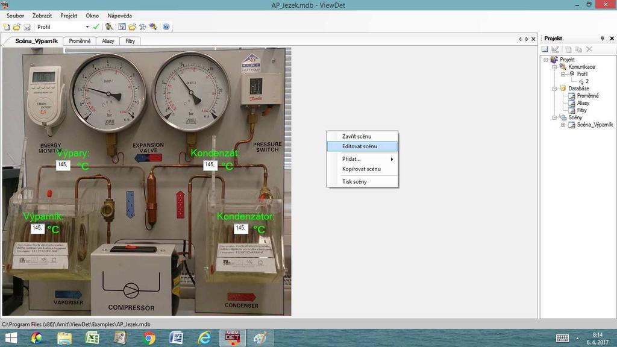The height and width of the screenshot is (347, 617).
Task: Click the Výparník temperature value field
Action: pyautogui.click(x=37, y=228)
